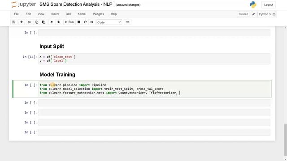Click the unsaved changes status text

128,5
